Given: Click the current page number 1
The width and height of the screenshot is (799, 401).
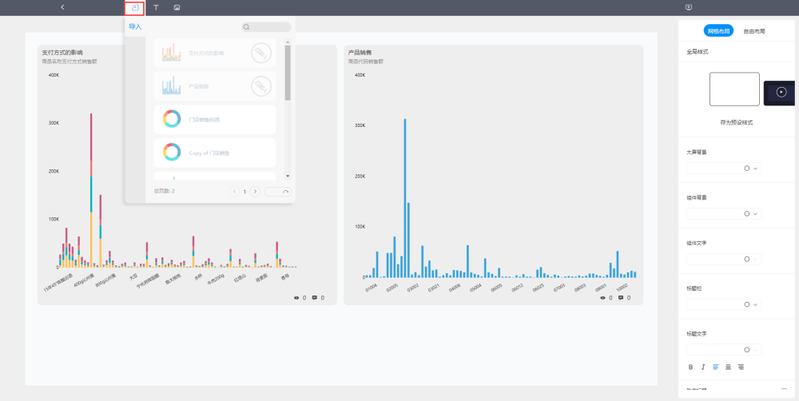Looking at the screenshot, I should tap(244, 192).
